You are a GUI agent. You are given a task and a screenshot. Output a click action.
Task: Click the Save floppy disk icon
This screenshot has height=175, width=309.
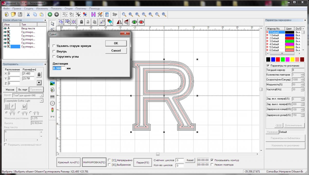20,15
